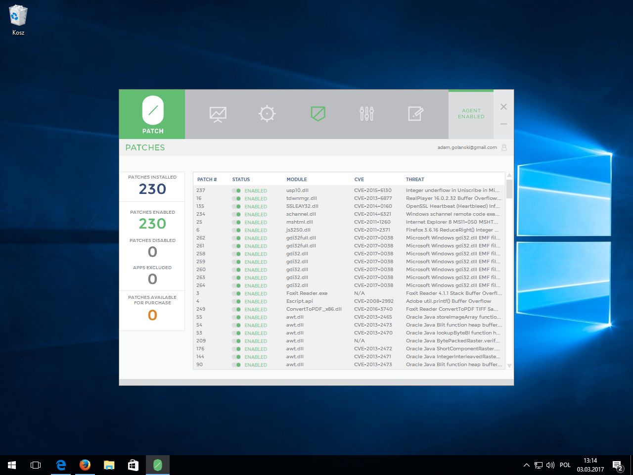Toggle patch 25 mshtml.dll switch
The image size is (633, 475).
point(236,222)
